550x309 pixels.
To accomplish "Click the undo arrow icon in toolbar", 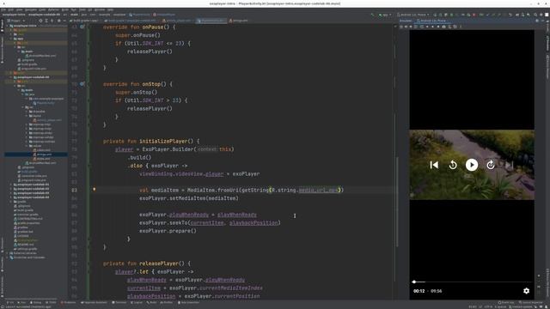I will 510,15.
